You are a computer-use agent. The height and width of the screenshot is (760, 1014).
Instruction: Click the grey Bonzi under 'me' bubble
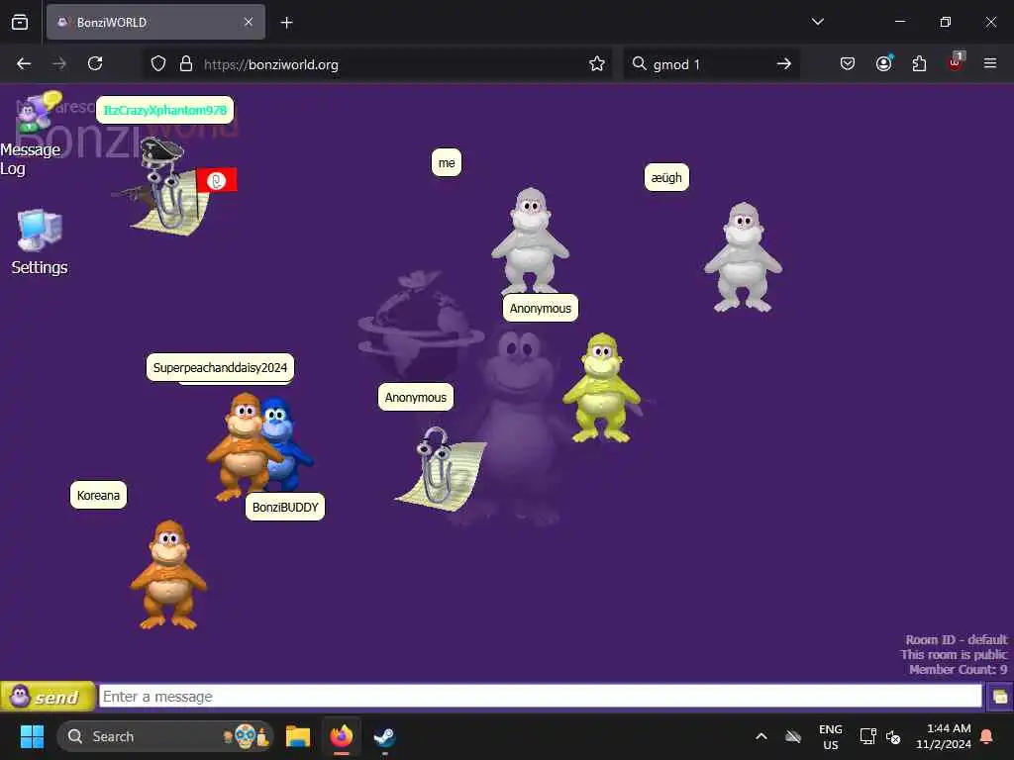pyautogui.click(x=531, y=240)
